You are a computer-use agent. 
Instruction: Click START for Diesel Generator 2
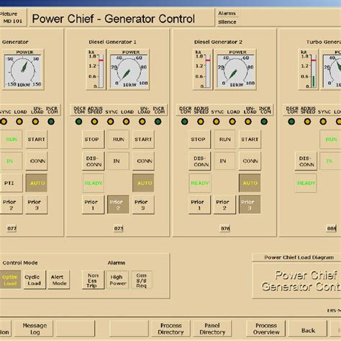point(250,140)
